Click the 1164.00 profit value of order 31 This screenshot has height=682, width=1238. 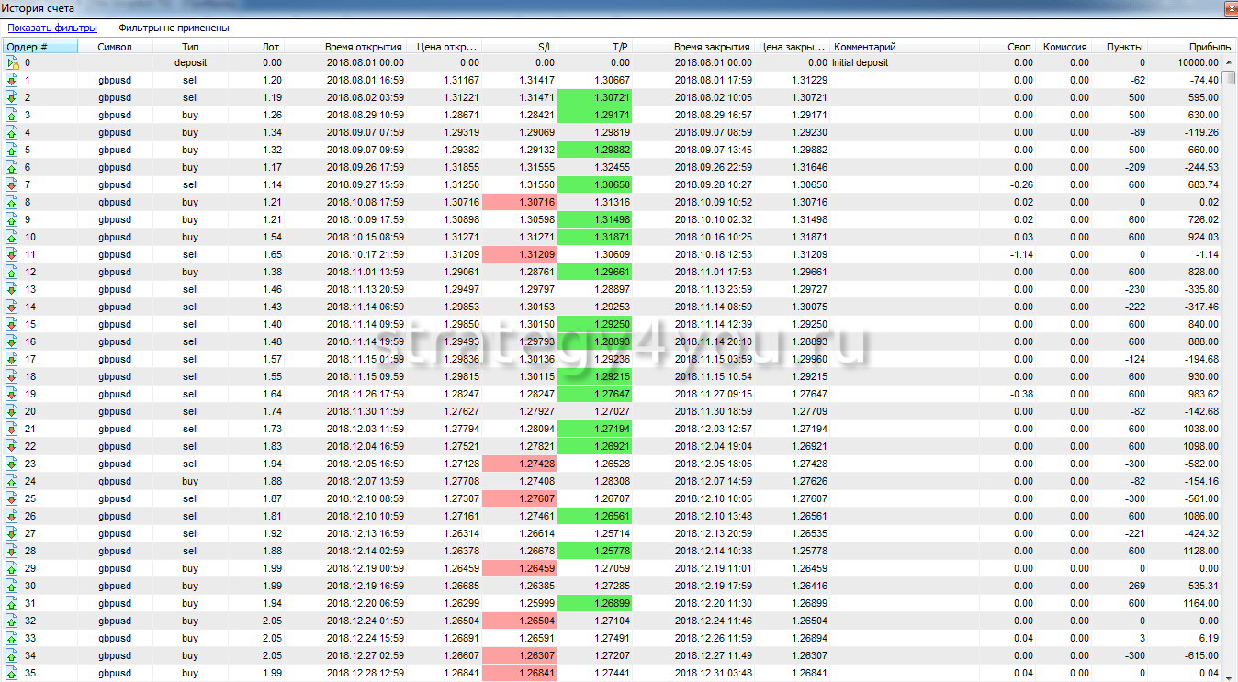[x=1200, y=604]
